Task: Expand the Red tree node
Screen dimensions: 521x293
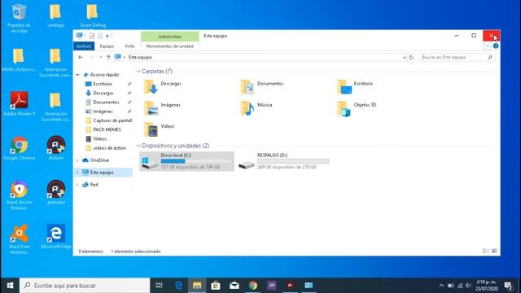Action: pyautogui.click(x=77, y=185)
